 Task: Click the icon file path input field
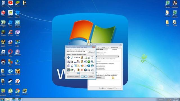(77, 52)
